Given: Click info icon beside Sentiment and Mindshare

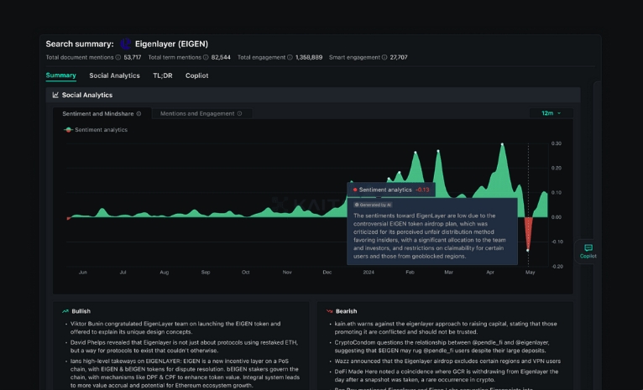Looking at the screenshot, I should tap(139, 114).
